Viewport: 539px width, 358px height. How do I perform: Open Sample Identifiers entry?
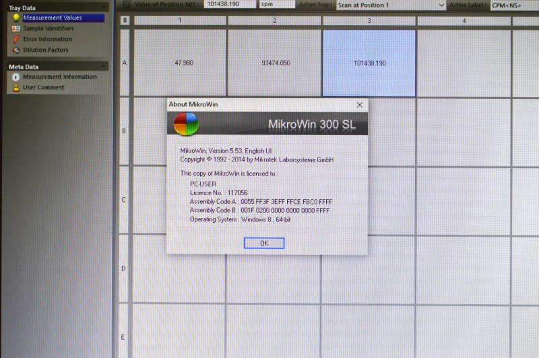tap(49, 28)
